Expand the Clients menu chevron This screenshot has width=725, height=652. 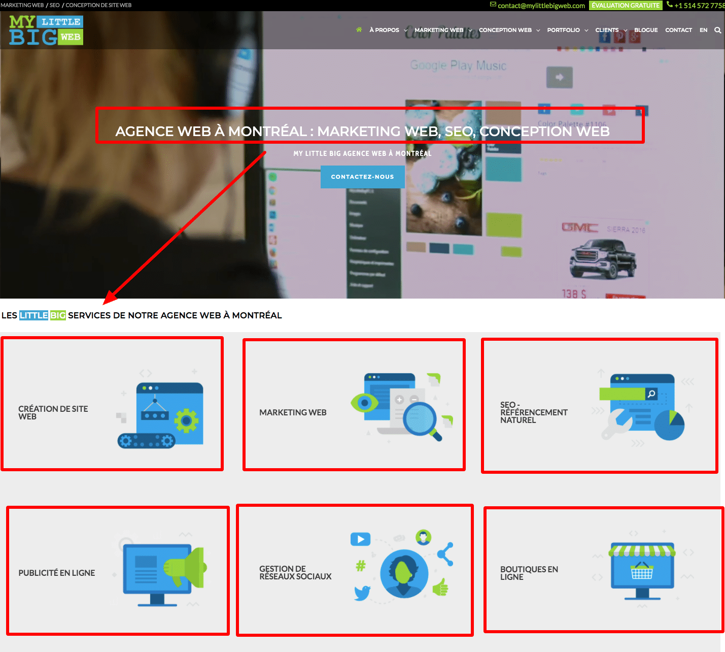click(625, 30)
